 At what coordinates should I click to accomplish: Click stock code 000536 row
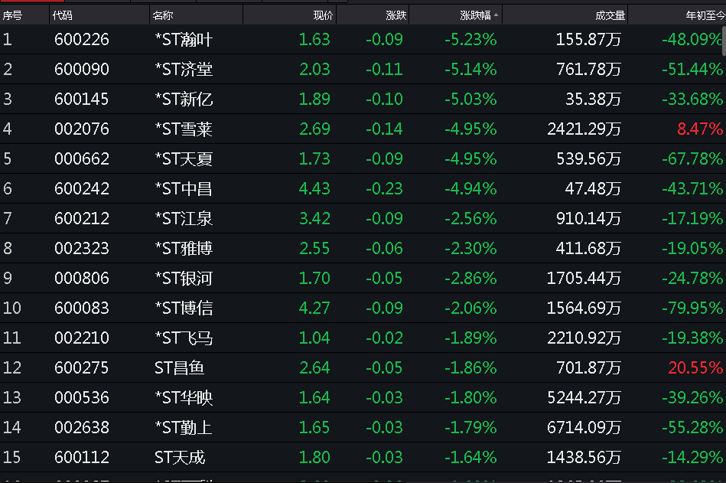click(x=81, y=398)
